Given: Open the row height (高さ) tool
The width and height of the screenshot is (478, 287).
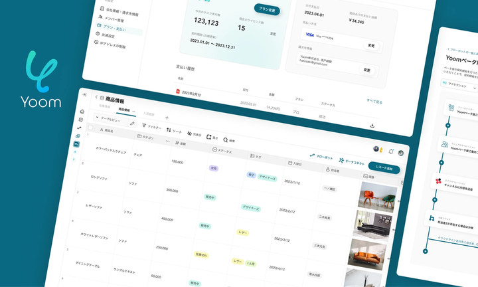Looking at the screenshot, I should 212,138.
